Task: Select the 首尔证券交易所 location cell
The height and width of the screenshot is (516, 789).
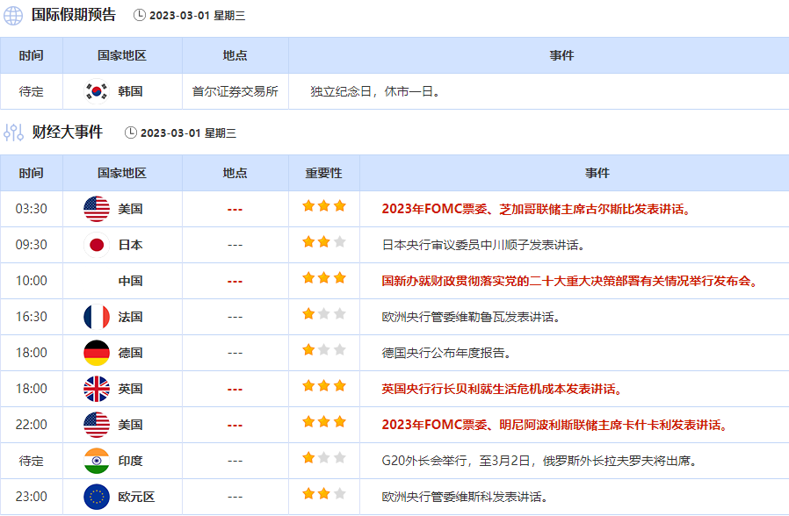Action: [x=235, y=91]
